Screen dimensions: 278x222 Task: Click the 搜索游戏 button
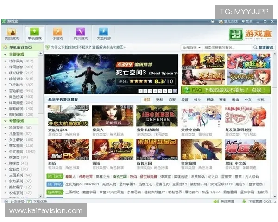(x=264, y=48)
